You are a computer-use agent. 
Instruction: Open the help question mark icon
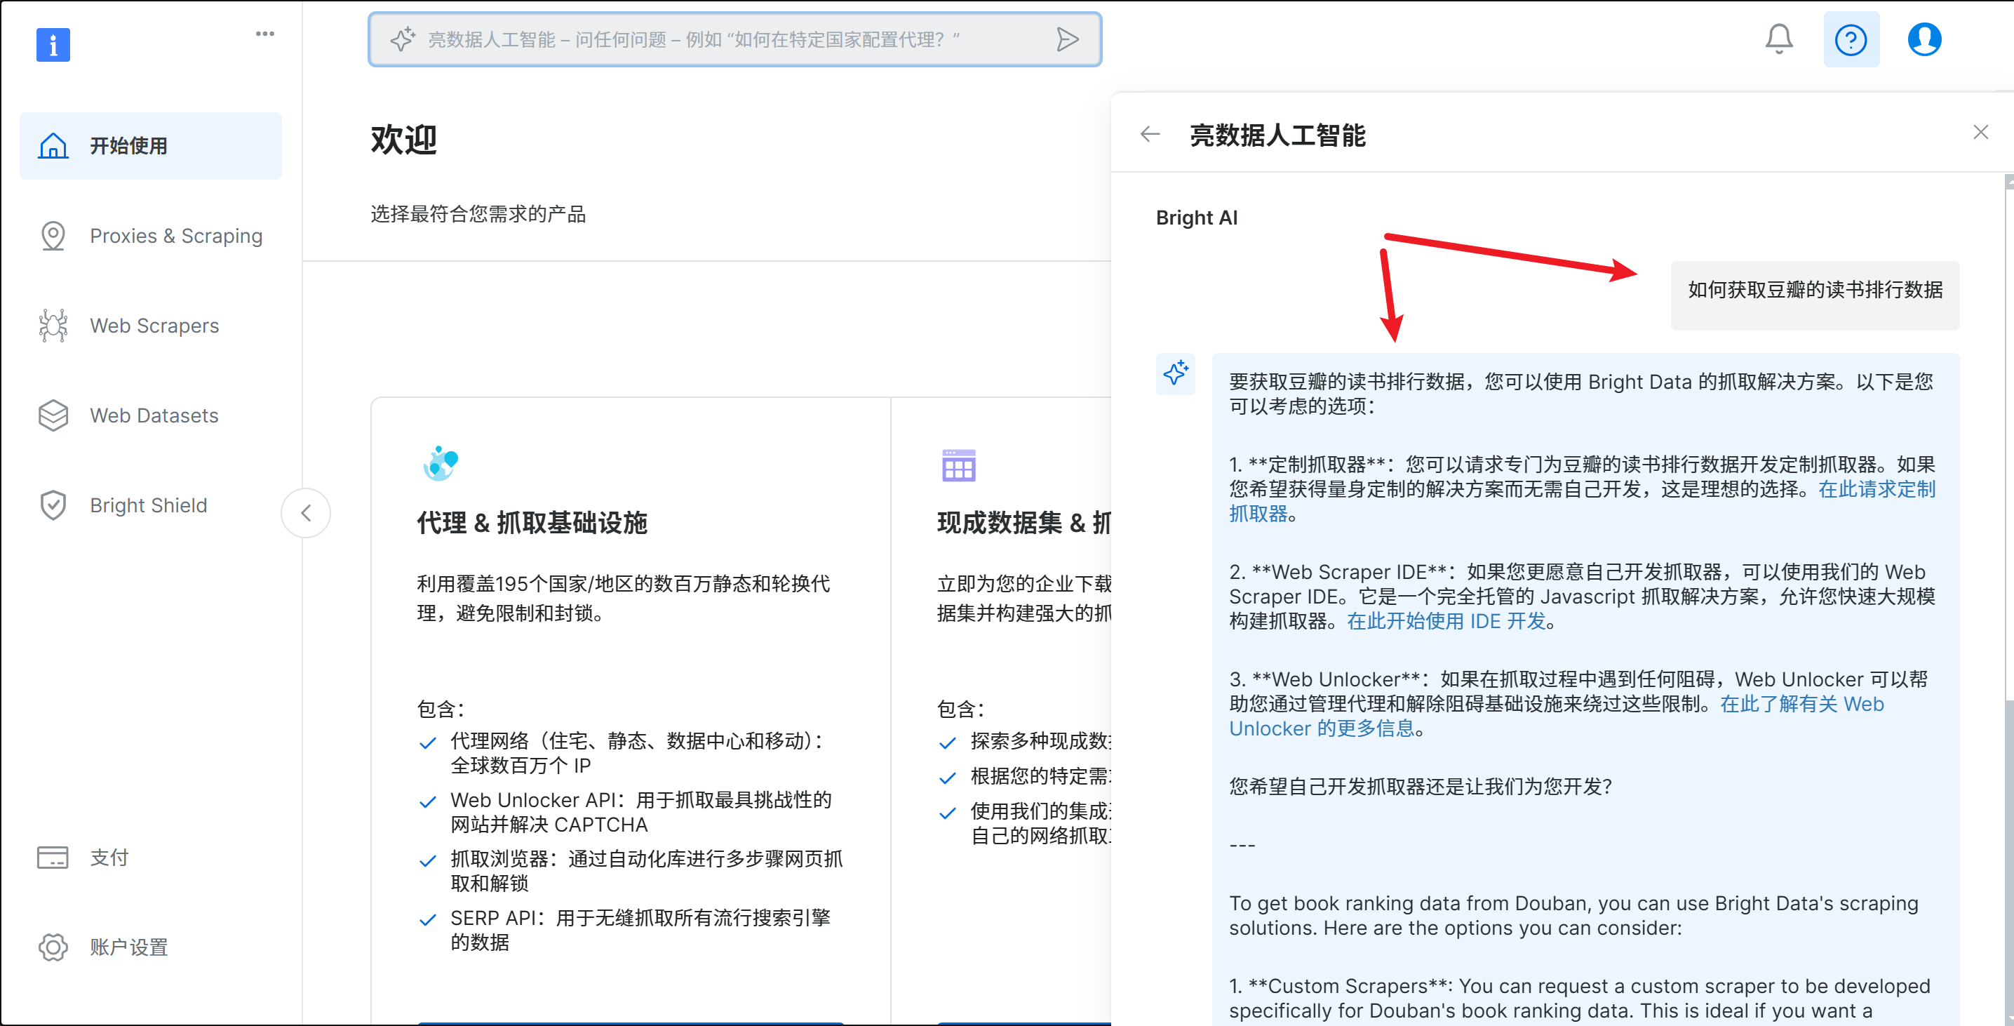point(1851,39)
